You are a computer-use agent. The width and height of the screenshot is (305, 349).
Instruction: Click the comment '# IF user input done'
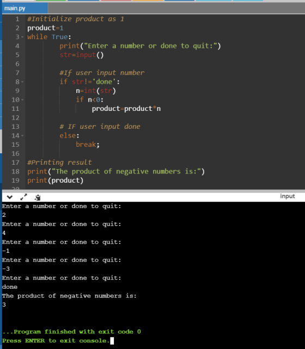100,127
